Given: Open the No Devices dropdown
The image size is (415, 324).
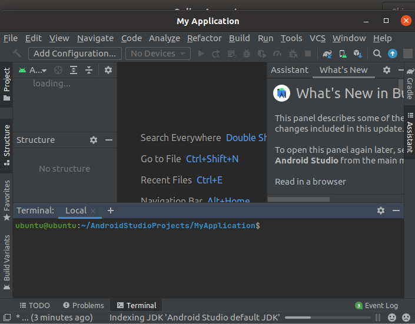Looking at the screenshot, I should coord(158,54).
